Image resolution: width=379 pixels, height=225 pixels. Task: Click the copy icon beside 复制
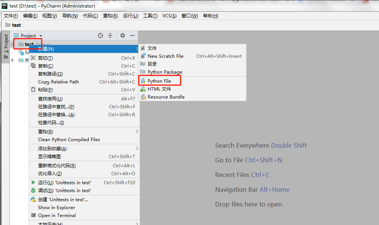[33, 66]
